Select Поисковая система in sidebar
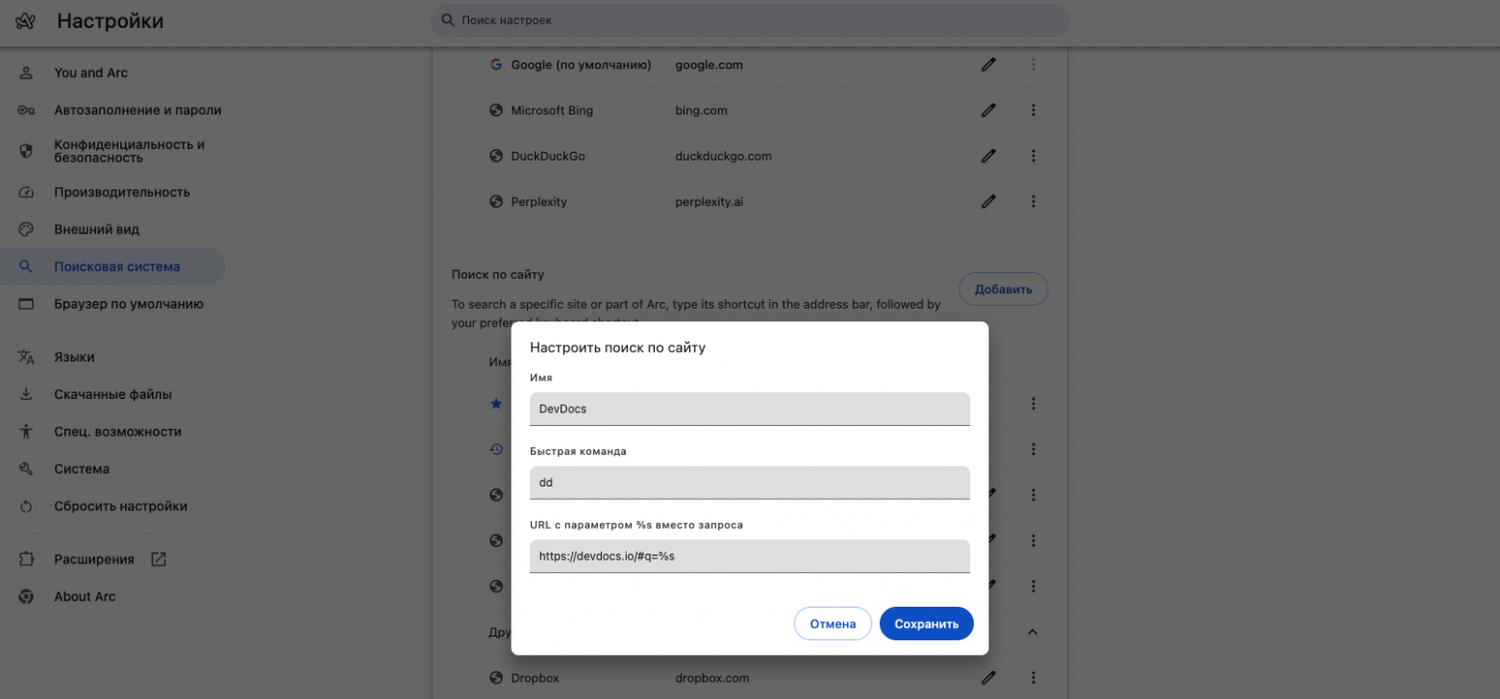Screen dimensions: 1500x699 113,267
